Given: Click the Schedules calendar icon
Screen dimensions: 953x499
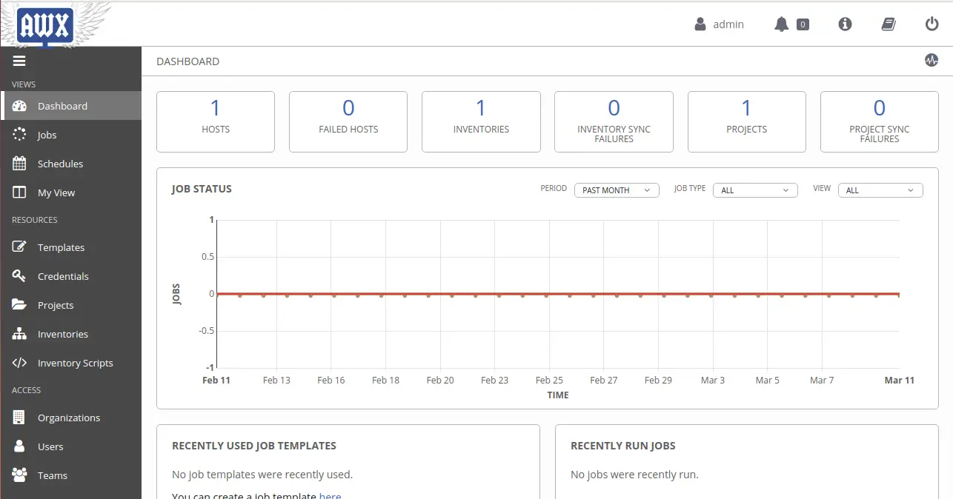Looking at the screenshot, I should [20, 164].
